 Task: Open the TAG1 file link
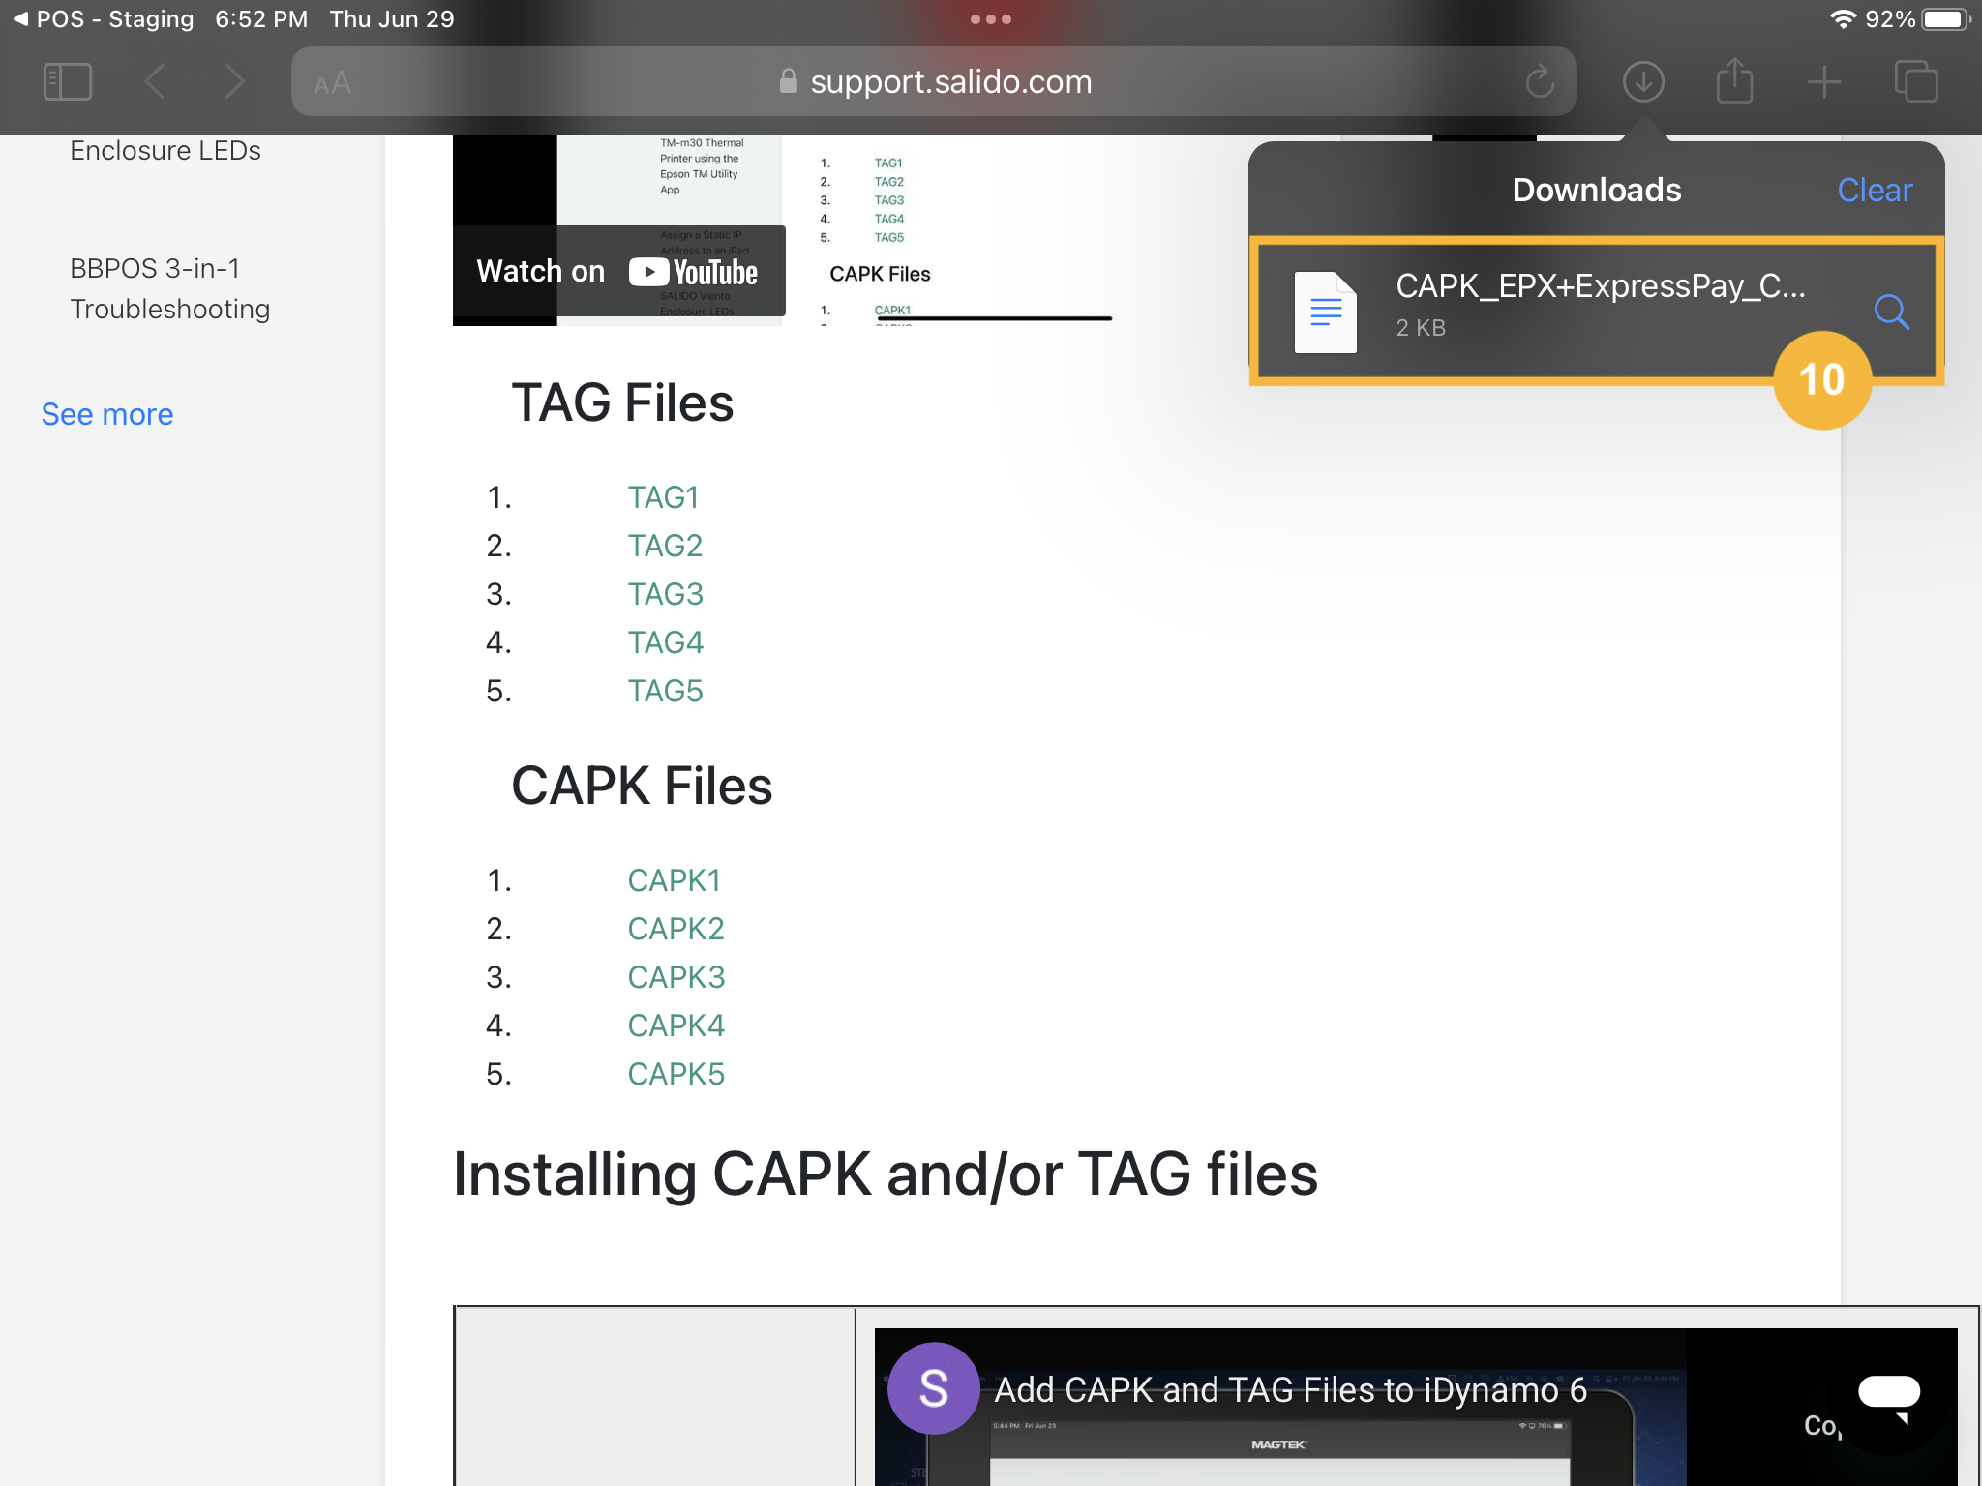663,497
